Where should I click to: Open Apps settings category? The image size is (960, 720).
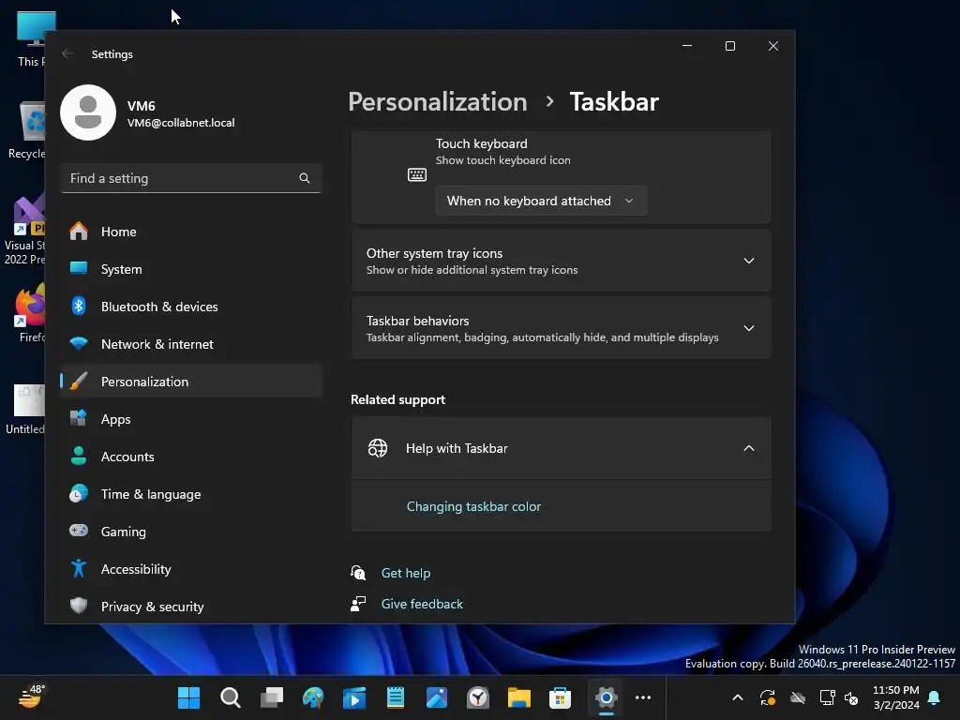pos(190,419)
